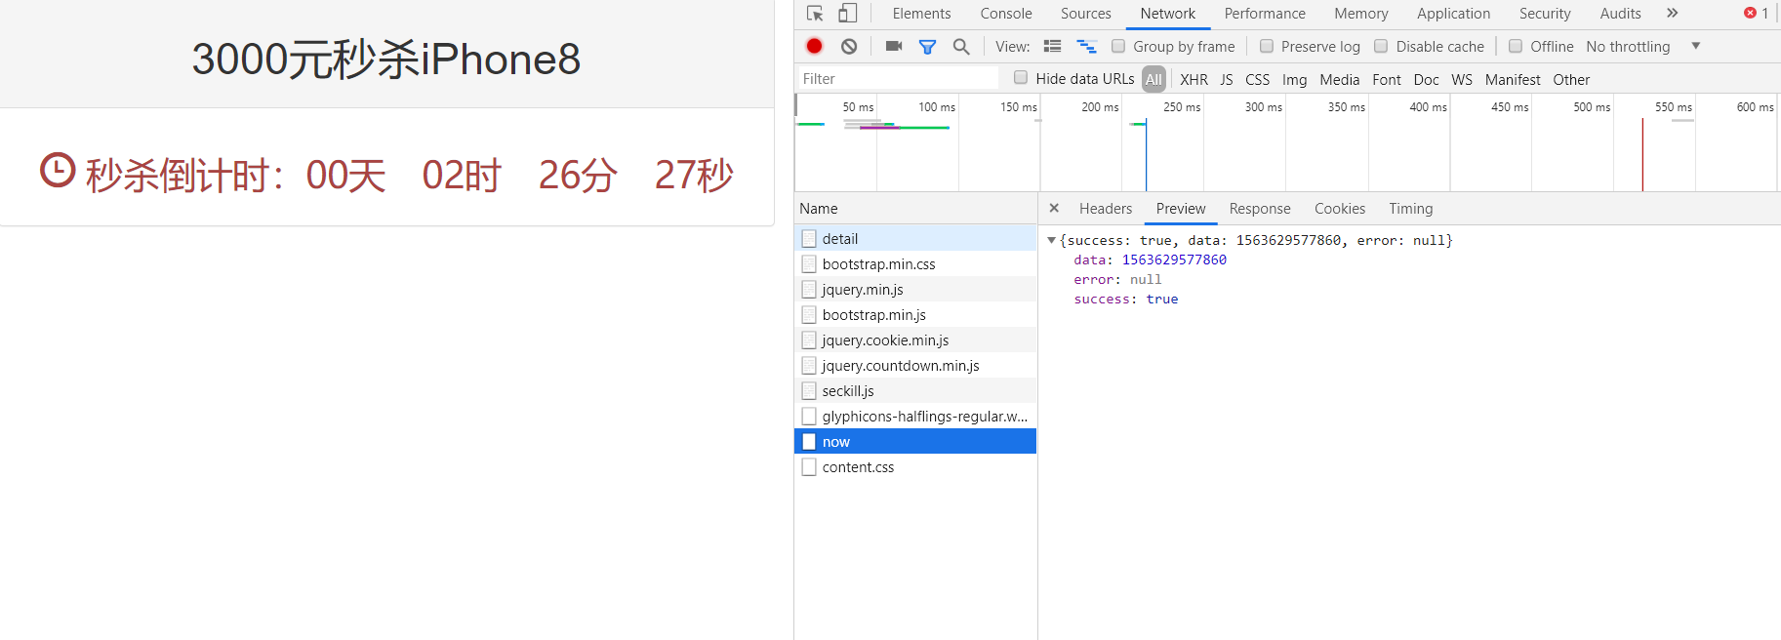
Task: Open the Cookies sub-tab
Action: [1340, 208]
